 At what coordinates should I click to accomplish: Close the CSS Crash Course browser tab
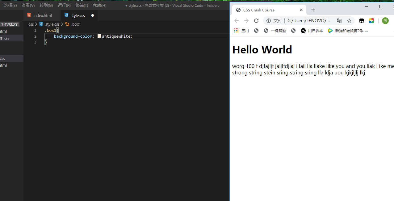point(301,10)
